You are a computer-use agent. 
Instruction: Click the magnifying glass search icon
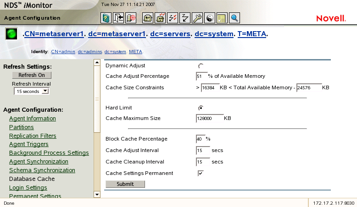point(234,18)
